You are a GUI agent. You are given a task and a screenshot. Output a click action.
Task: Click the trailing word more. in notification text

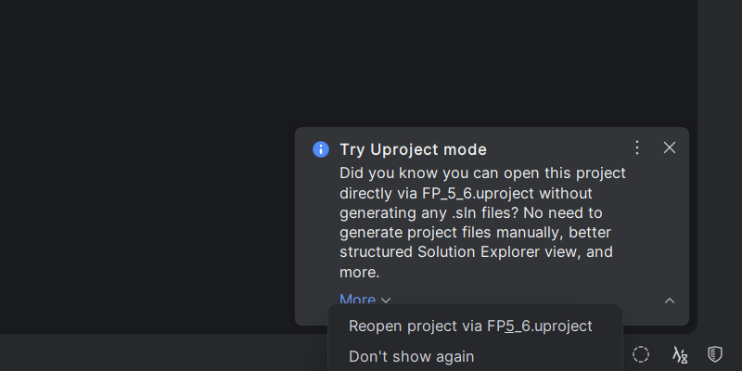[359, 273]
